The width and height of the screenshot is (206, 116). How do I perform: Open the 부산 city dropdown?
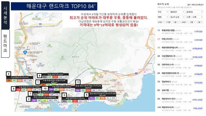(163, 12)
